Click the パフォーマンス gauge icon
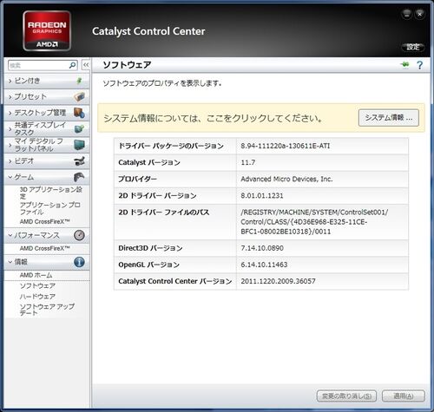The image size is (434, 412). [79, 235]
